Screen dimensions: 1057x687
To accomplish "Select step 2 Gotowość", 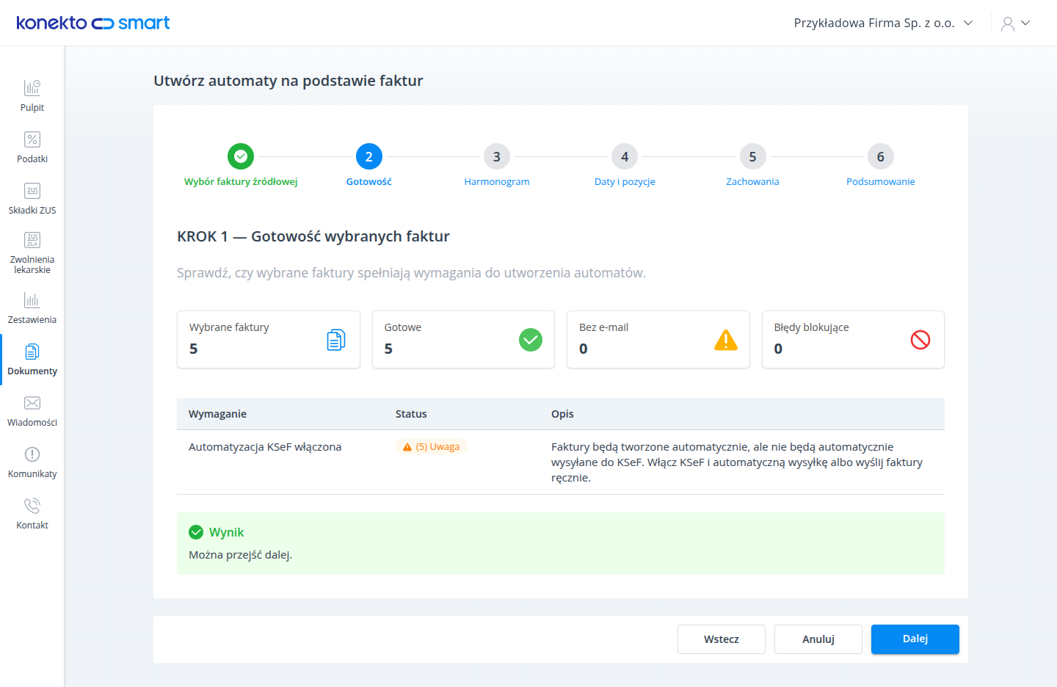I will click(x=369, y=165).
